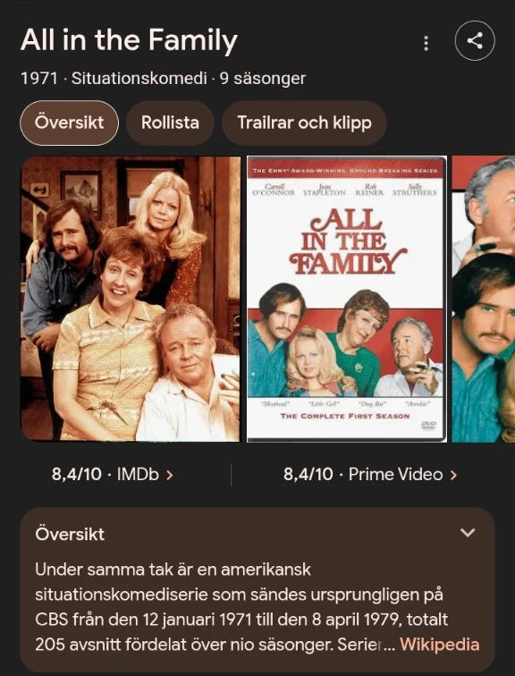Open the Trailrar och klipp tab
This screenshot has width=515, height=676.
(x=304, y=123)
